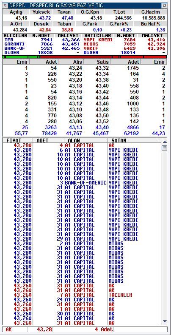Image resolution: width=171 pixels, height=335 pixels.
Task: Select the G.Fark% value +0,23
Action: [x=126, y=30]
